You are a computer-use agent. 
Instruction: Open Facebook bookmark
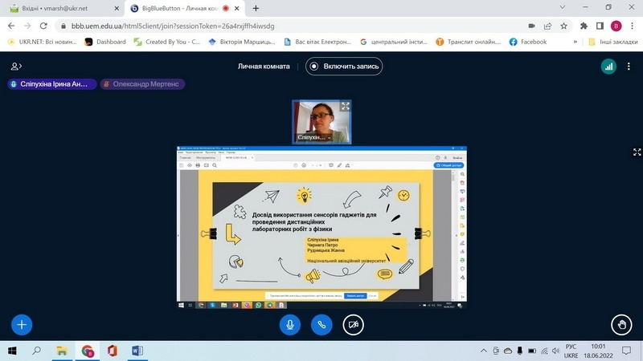[527, 42]
